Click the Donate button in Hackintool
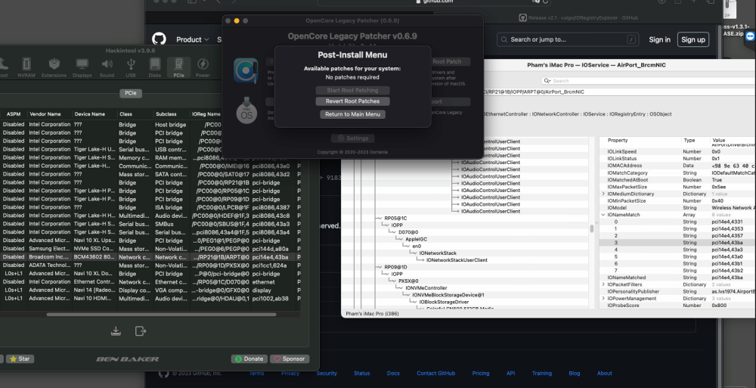The height and width of the screenshot is (388, 756). (x=249, y=359)
